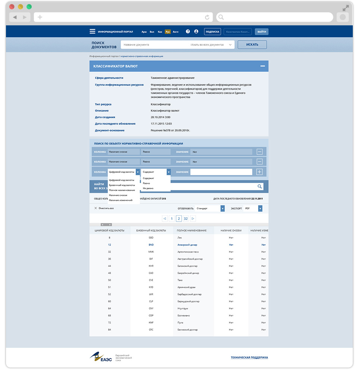The image size is (358, 372).
Task: Click the Бермудский доллар table cell
Action: [x=188, y=301]
